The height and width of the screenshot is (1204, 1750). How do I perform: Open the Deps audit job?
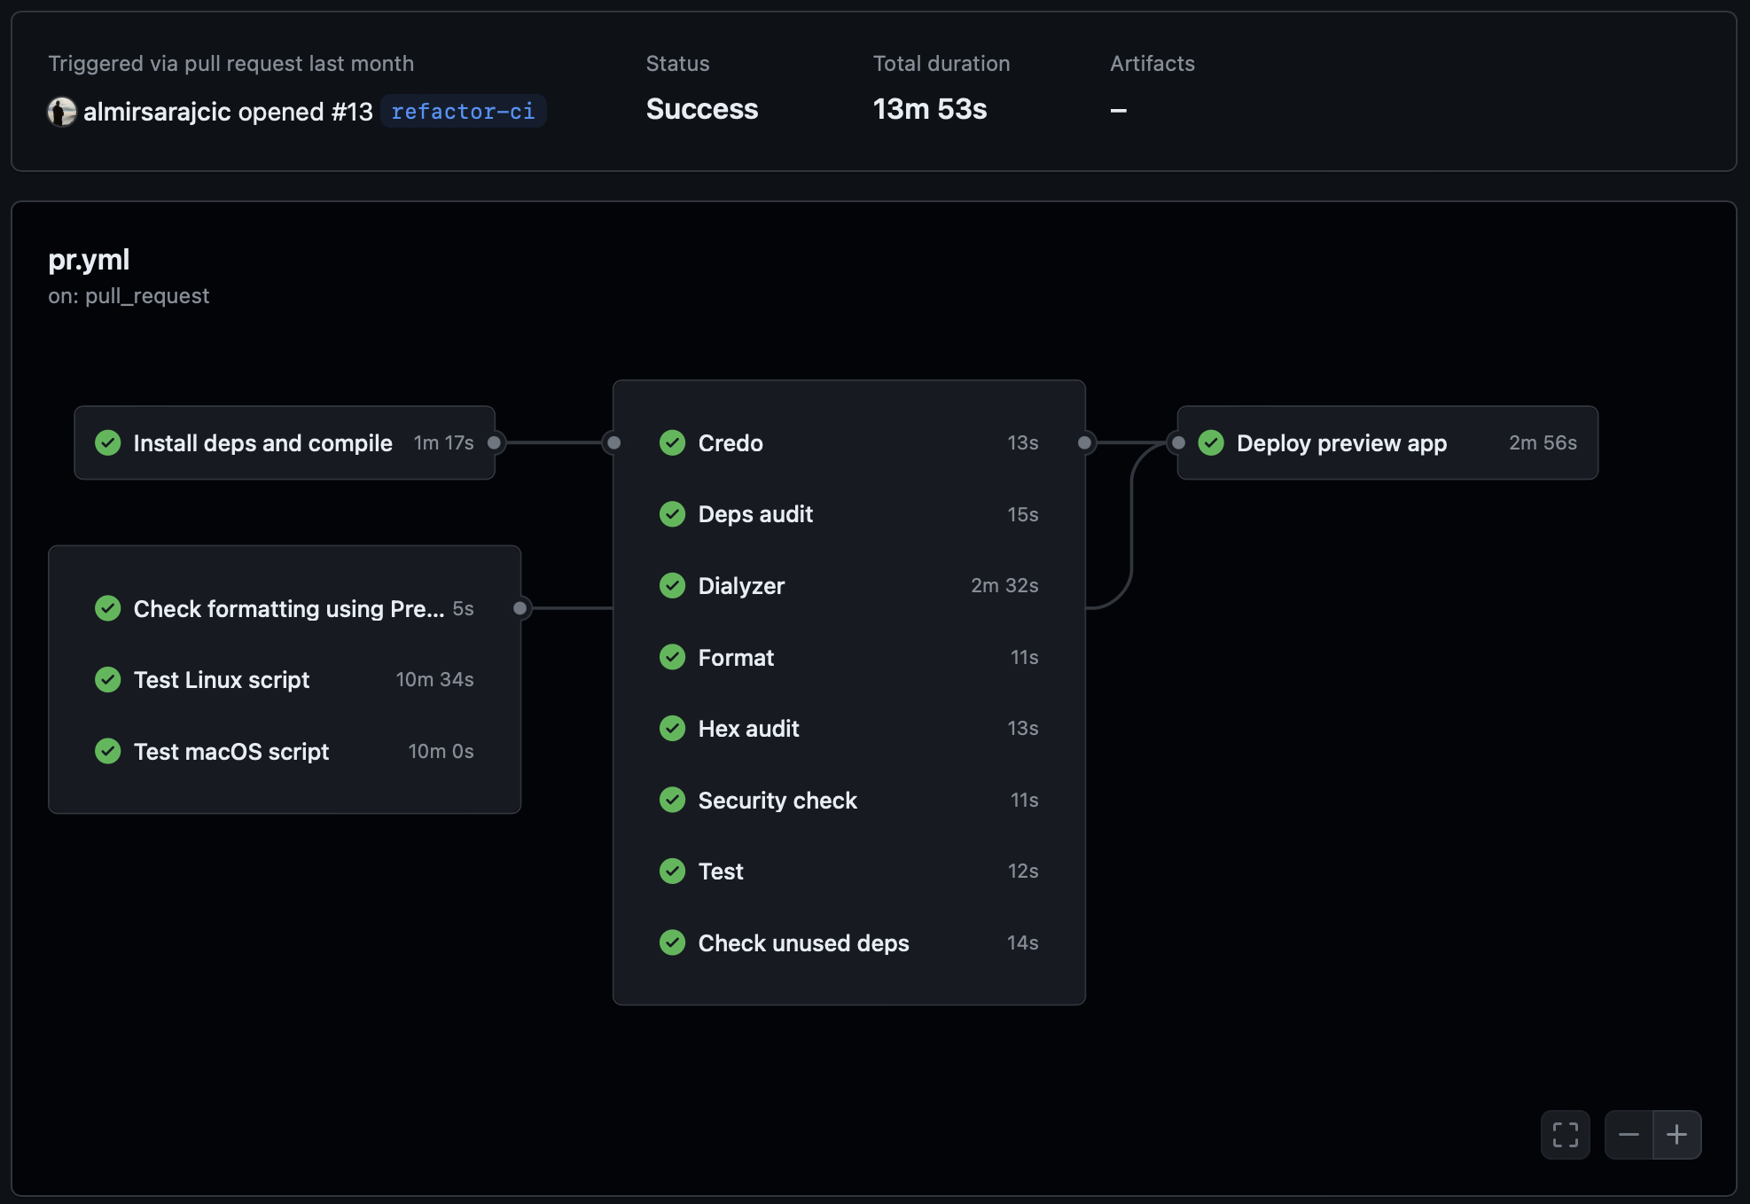755,514
